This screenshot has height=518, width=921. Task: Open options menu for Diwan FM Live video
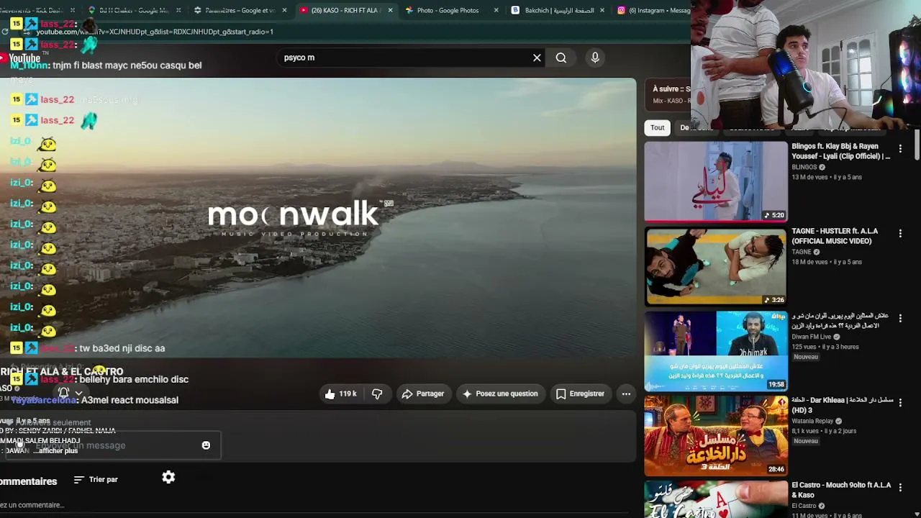(900, 318)
